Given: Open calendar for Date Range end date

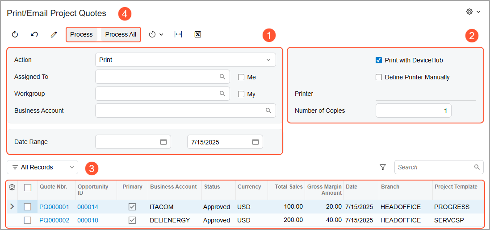Looking at the screenshot, I should tap(255, 142).
